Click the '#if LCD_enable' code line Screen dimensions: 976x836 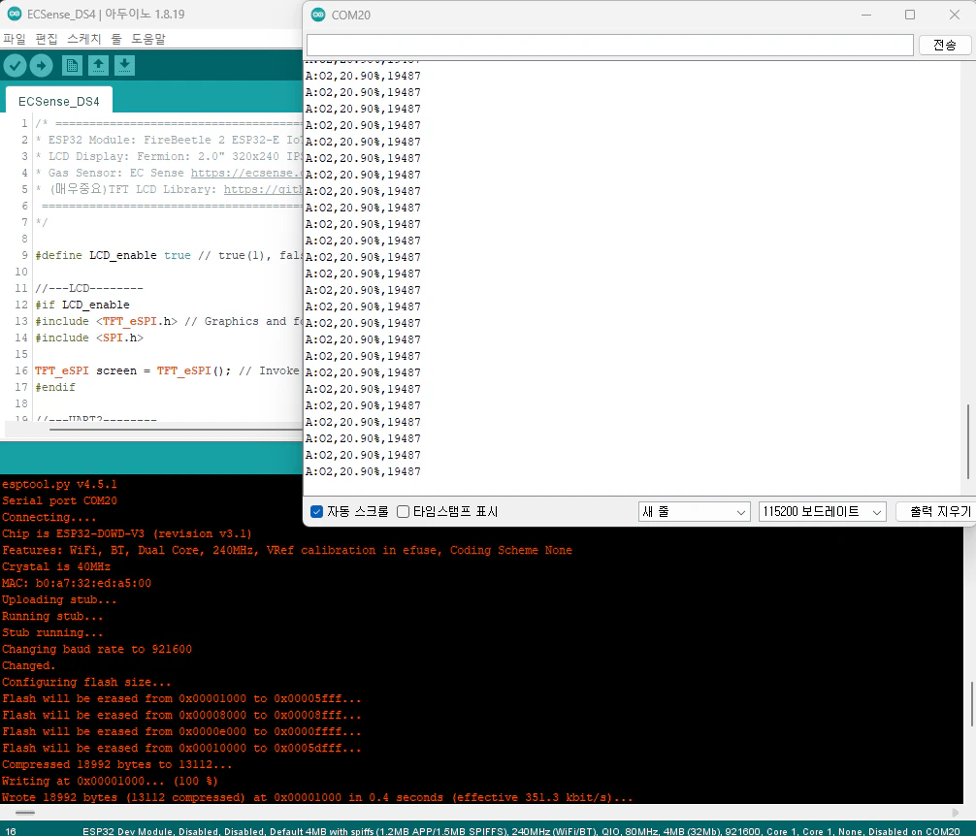(82, 305)
